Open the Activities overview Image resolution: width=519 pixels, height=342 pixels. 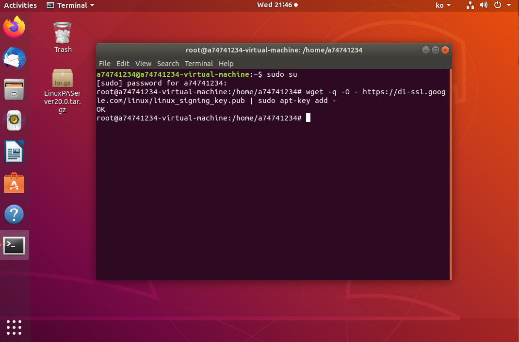[x=20, y=5]
